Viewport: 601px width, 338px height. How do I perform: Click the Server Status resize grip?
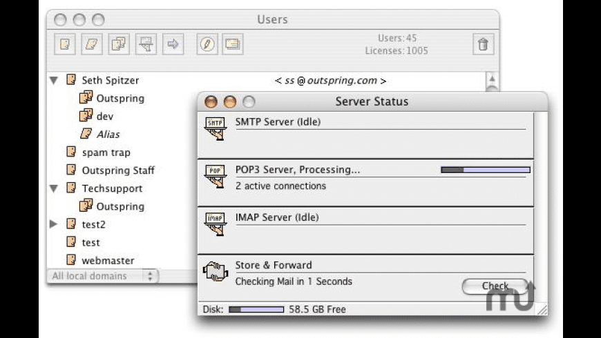point(542,310)
